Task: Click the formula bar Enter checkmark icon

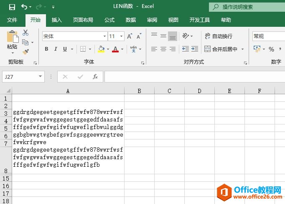Action: (x=80, y=77)
